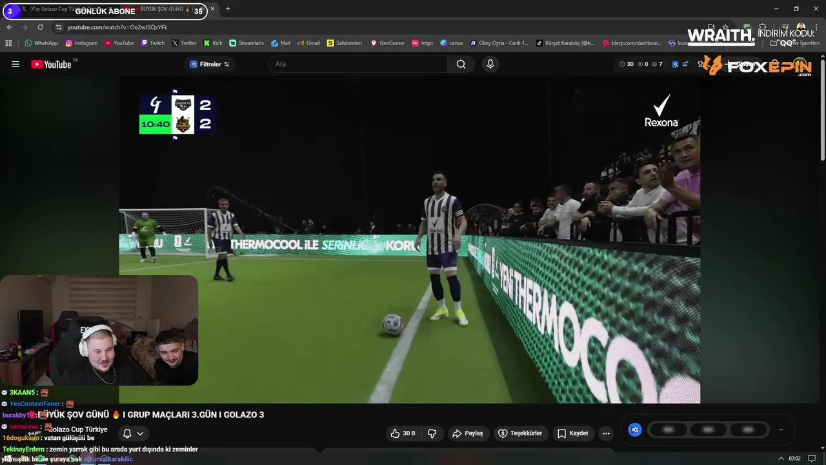Open the YouTube bookmark

pyautogui.click(x=119, y=43)
